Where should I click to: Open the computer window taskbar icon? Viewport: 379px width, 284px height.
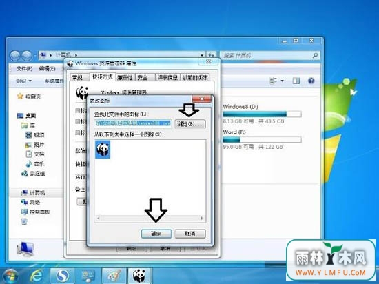pos(88,276)
